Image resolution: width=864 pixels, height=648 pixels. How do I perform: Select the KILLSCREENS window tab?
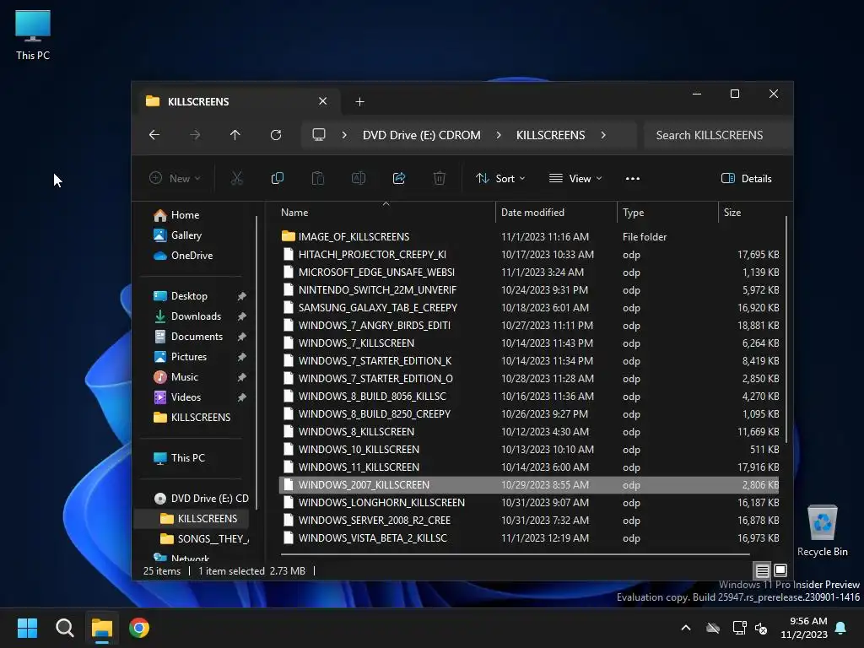coord(236,101)
